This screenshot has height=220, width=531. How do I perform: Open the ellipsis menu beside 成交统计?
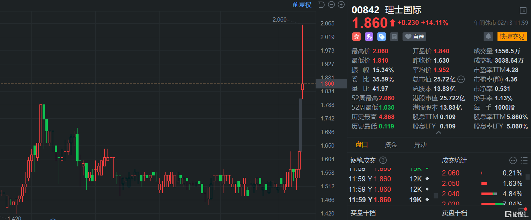pyautogui.click(x=513, y=160)
